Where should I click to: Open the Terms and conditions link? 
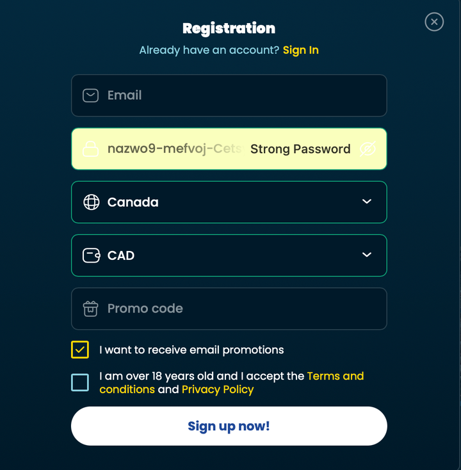(x=231, y=382)
